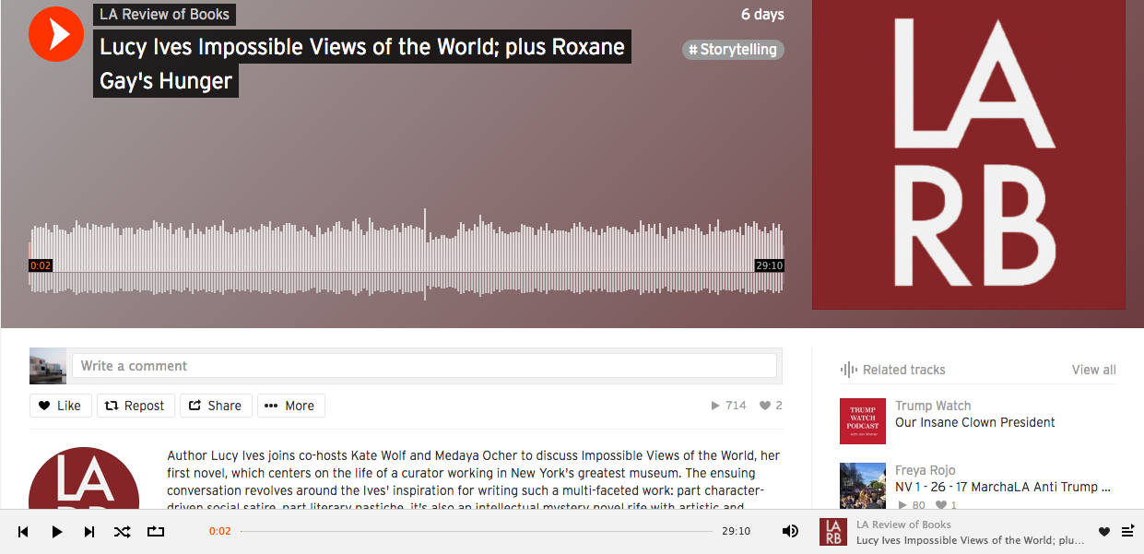Click into the Write a comment field
The image size is (1144, 554).
424,366
